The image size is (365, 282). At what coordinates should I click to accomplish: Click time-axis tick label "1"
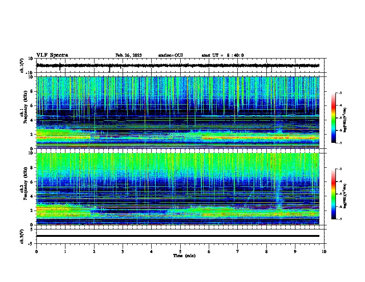click(x=65, y=252)
